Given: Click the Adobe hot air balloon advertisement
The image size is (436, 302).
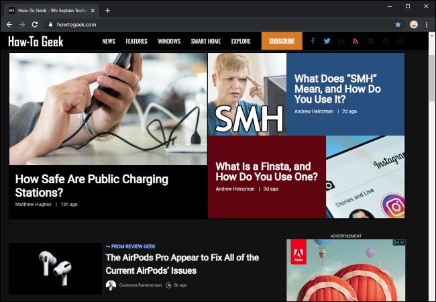Looking at the screenshot, I should 346,270.
